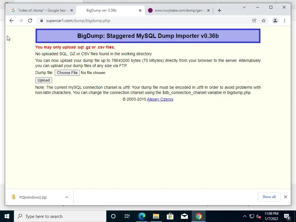Close the nurykabe.com tab

(208, 10)
